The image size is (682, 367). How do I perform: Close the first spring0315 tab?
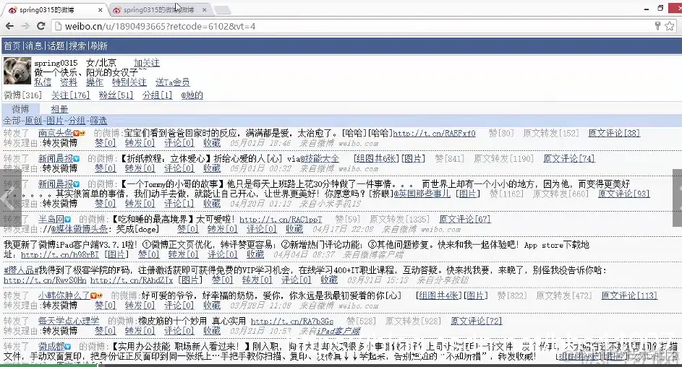pyautogui.click(x=101, y=9)
